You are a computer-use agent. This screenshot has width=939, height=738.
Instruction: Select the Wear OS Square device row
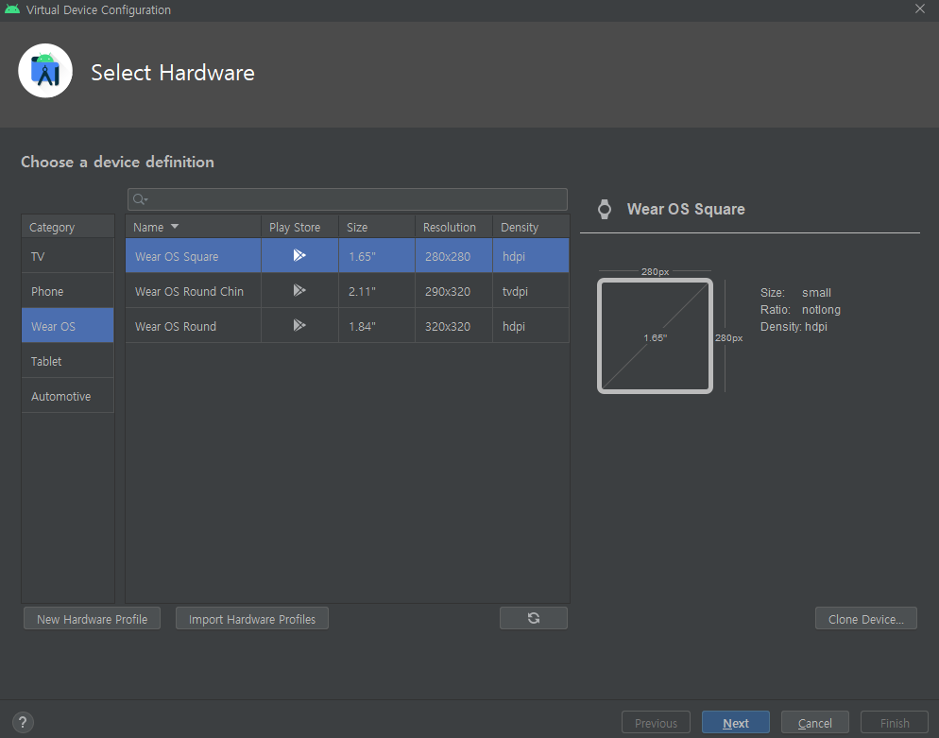pos(348,256)
